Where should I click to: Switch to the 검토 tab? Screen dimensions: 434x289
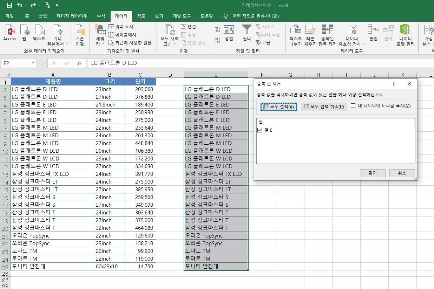pos(141,16)
